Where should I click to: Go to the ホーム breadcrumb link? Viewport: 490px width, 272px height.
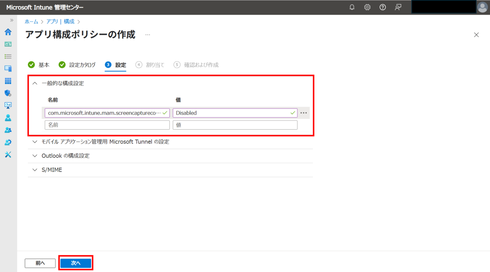coord(31,22)
